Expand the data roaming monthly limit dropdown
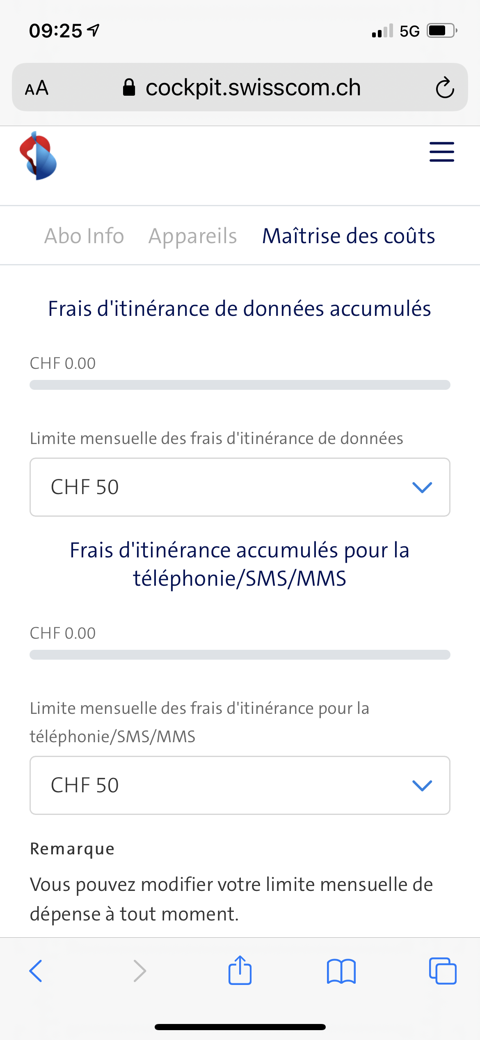This screenshot has height=1040, width=480. (x=240, y=487)
